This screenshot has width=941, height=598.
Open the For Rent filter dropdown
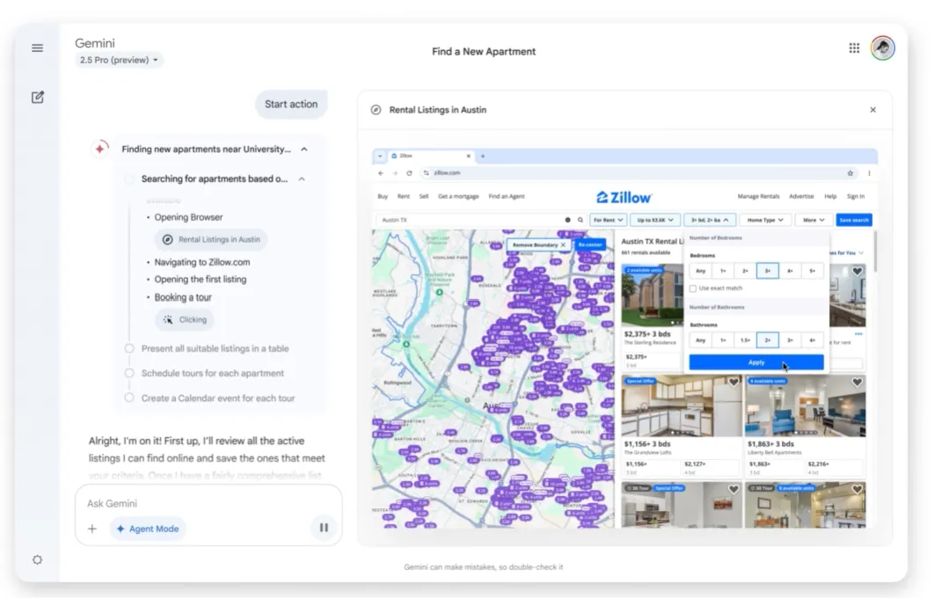coord(608,220)
